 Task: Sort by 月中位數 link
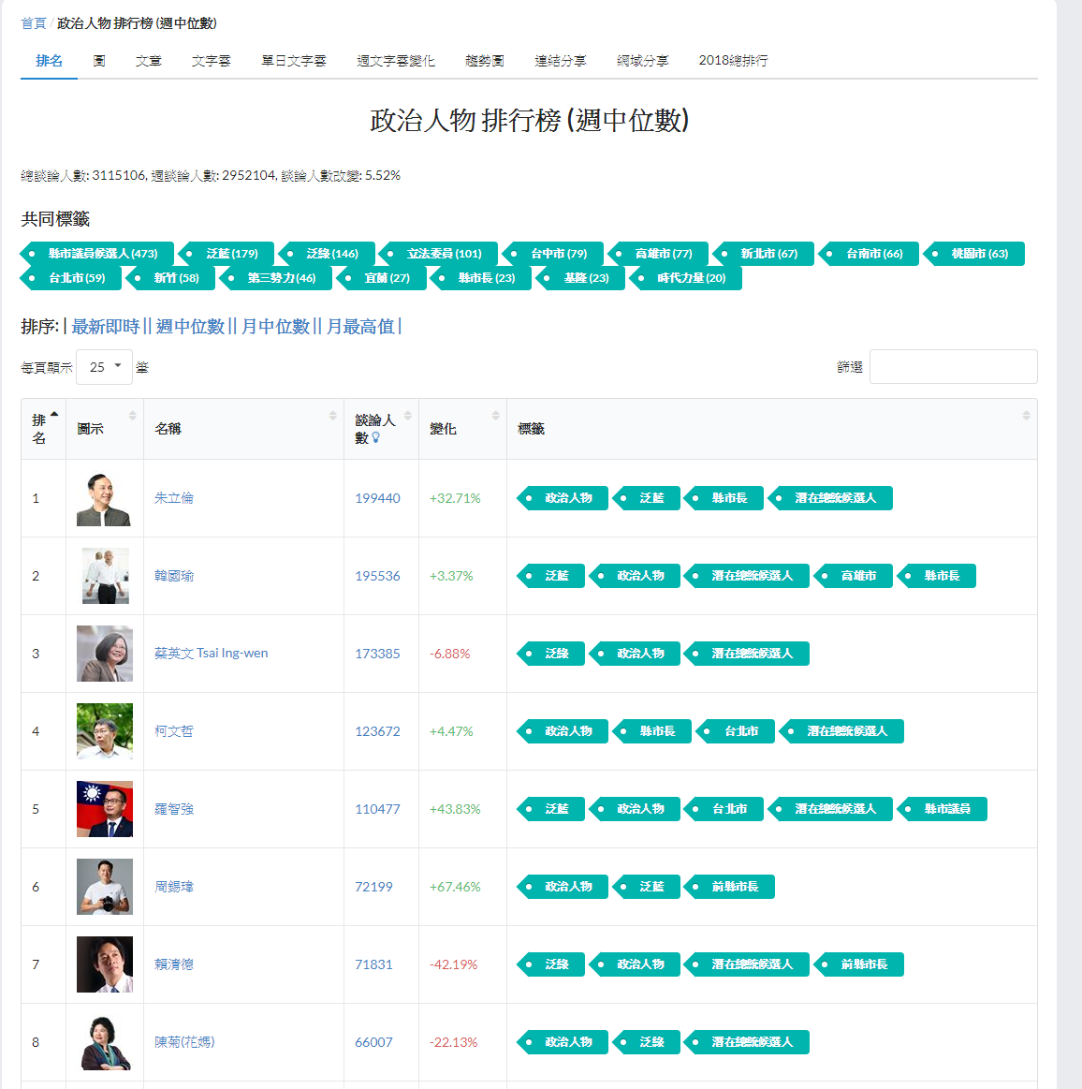coord(275,327)
